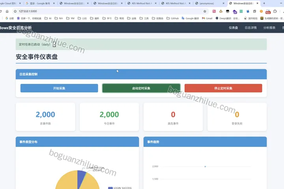This screenshot has width=284, height=189.
Task: Open the black square extension icon
Action: click(x=228, y=11)
